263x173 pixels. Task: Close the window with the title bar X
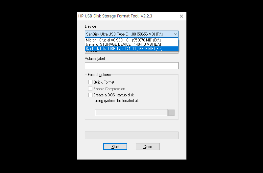click(181, 16)
